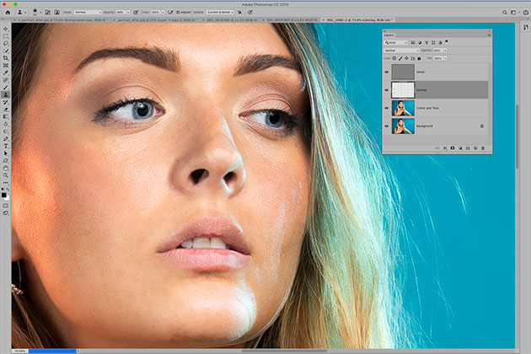This screenshot has width=531, height=354.
Task: Select the Shape tool
Action: [6, 161]
